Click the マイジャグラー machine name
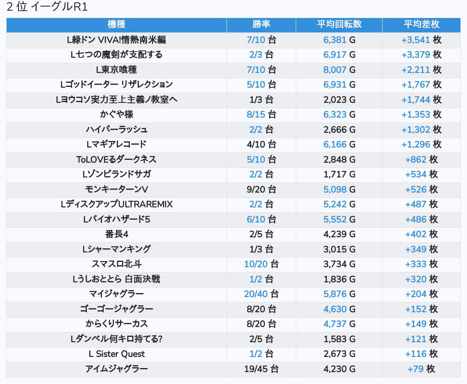 coord(116,294)
